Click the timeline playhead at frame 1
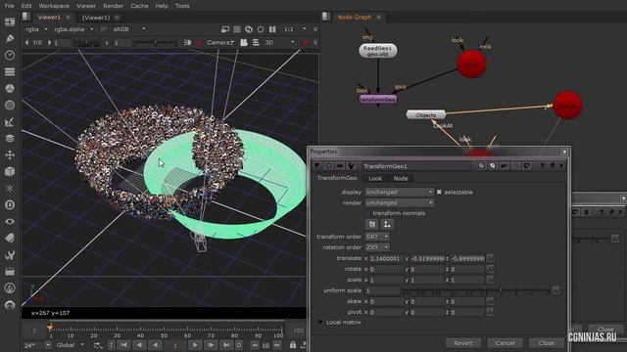Viewport: 627px width, 352px height. coord(50,329)
